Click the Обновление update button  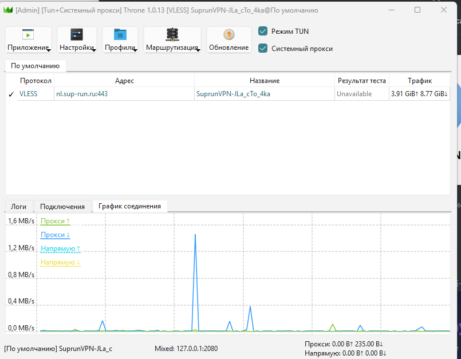click(x=229, y=40)
